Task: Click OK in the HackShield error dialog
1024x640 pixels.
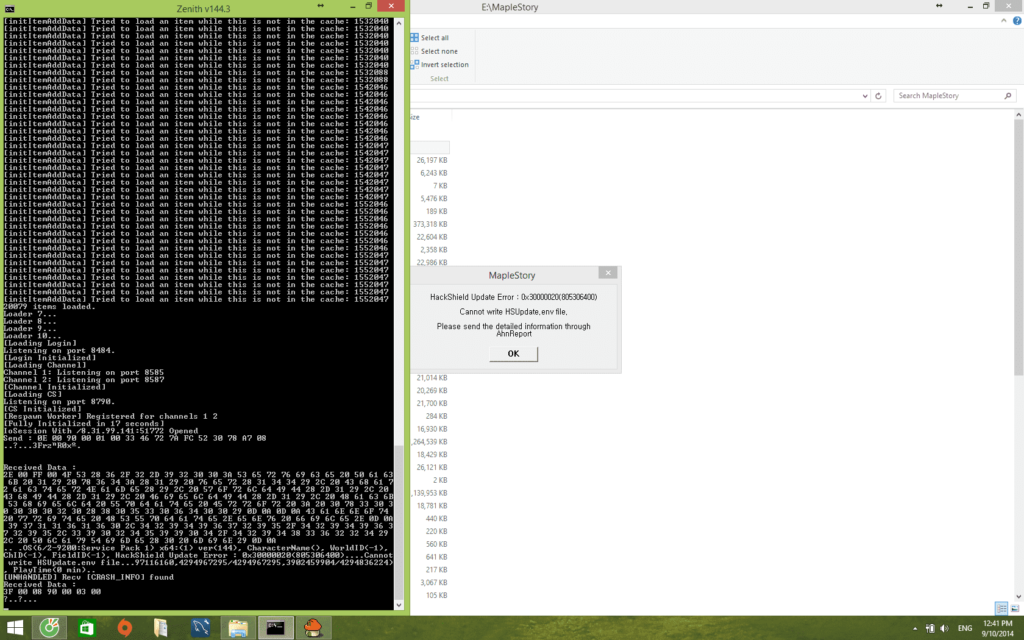Action: point(513,354)
